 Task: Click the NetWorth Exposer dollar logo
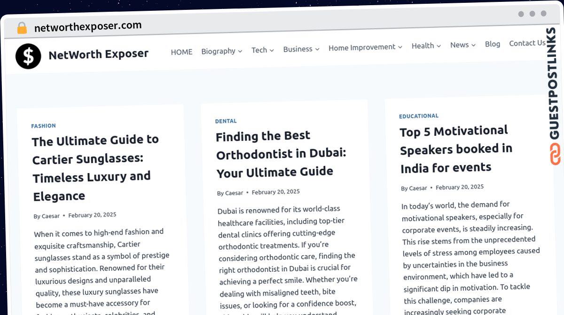(28, 56)
